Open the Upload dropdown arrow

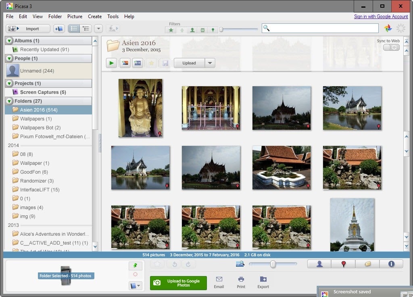[x=210, y=63]
